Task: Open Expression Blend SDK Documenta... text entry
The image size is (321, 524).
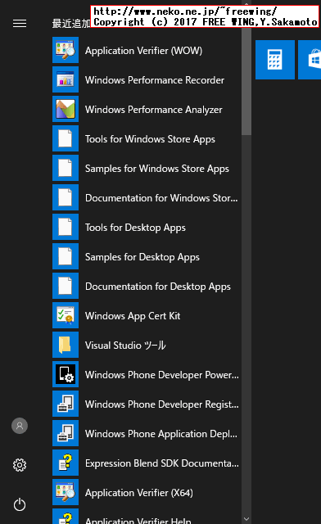Action: click(162, 463)
